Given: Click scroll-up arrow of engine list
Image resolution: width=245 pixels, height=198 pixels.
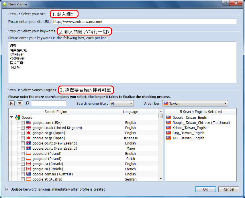Looking at the screenshot, I should pyautogui.click(x=161, y=111).
